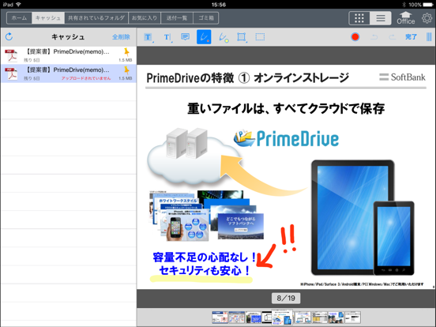Tap the Wi-Fi icon in the status bar
This screenshot has height=327, width=436.
point(18,4)
